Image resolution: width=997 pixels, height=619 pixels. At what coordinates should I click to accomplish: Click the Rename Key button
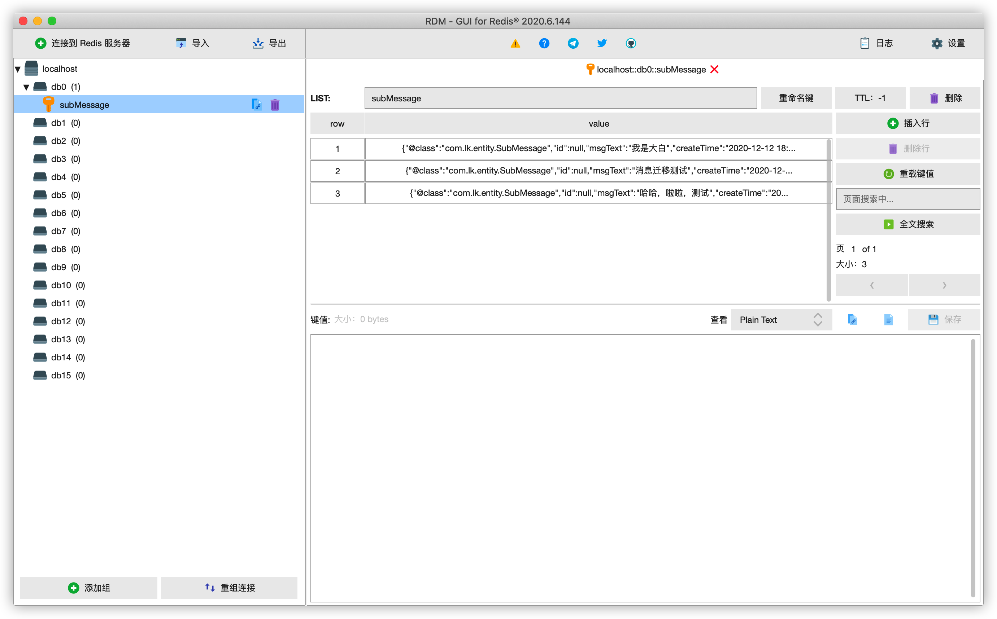(x=796, y=98)
